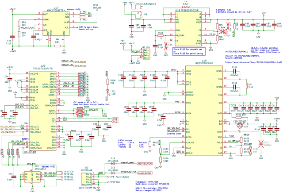
Task: Select resistor R102 3K on PROG
Action: point(150,144)
